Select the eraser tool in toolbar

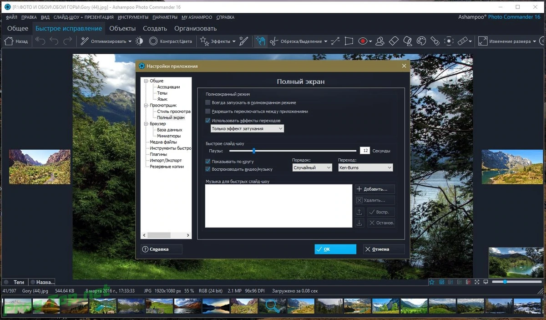394,41
